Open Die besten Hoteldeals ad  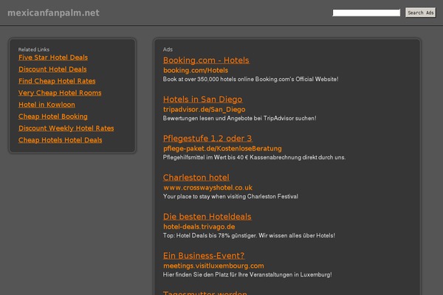pyautogui.click(x=207, y=217)
